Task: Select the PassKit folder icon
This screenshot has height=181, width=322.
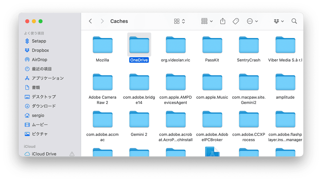Action: [x=212, y=45]
